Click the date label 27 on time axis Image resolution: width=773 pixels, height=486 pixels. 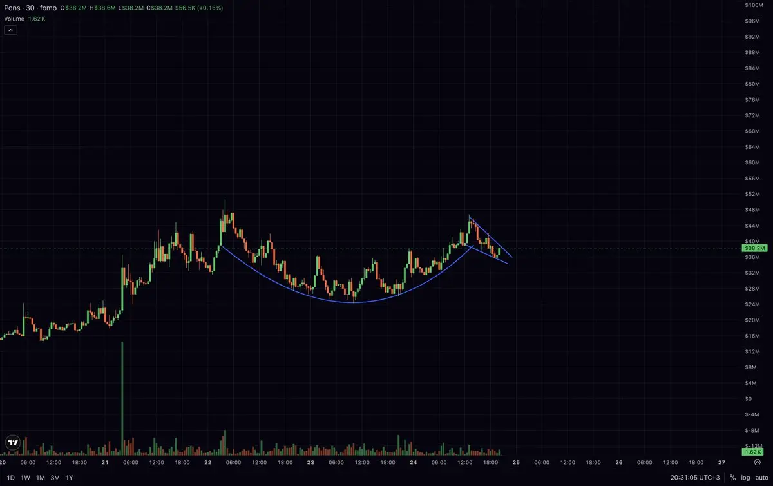pos(721,462)
